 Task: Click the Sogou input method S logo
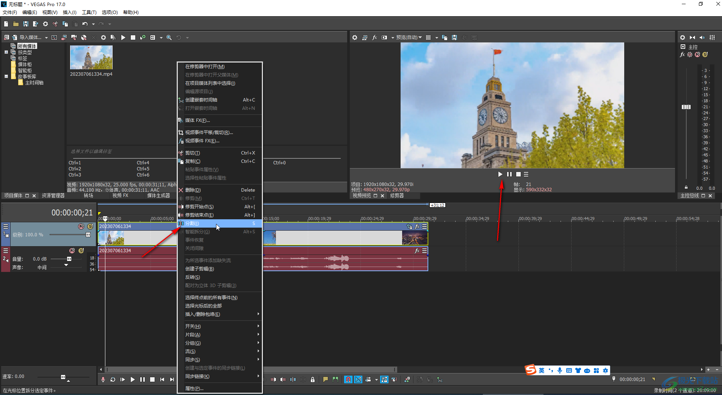(531, 370)
